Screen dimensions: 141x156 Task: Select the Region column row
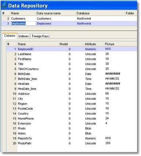(x=72, y=104)
